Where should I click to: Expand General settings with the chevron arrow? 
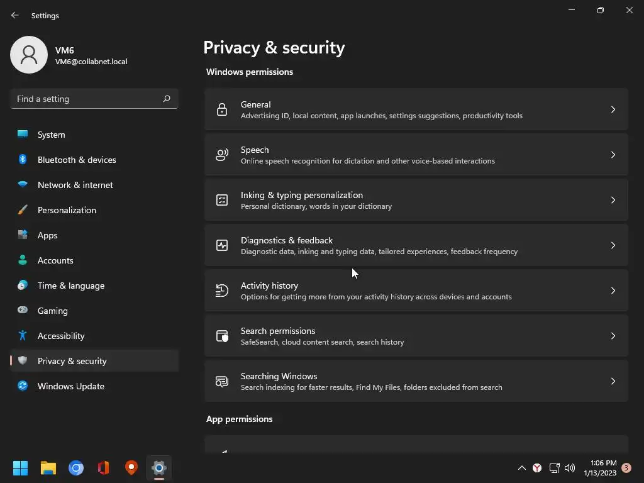(x=613, y=109)
